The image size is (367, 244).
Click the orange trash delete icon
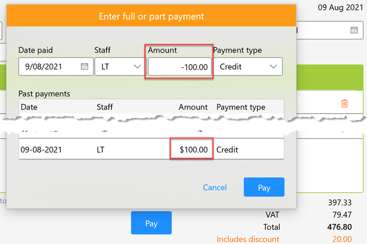344,104
